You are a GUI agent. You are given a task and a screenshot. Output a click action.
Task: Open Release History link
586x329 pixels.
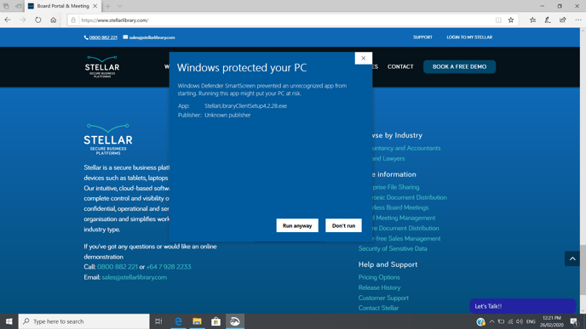click(379, 287)
